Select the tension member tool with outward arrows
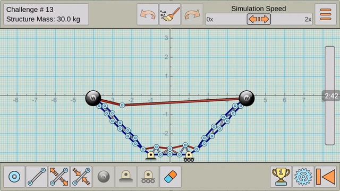This screenshot has width=340, height=191. pyautogui.click(x=59, y=177)
